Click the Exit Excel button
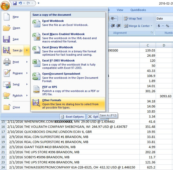The width and height of the screenshot is (173, 170). [x=93, y=117]
